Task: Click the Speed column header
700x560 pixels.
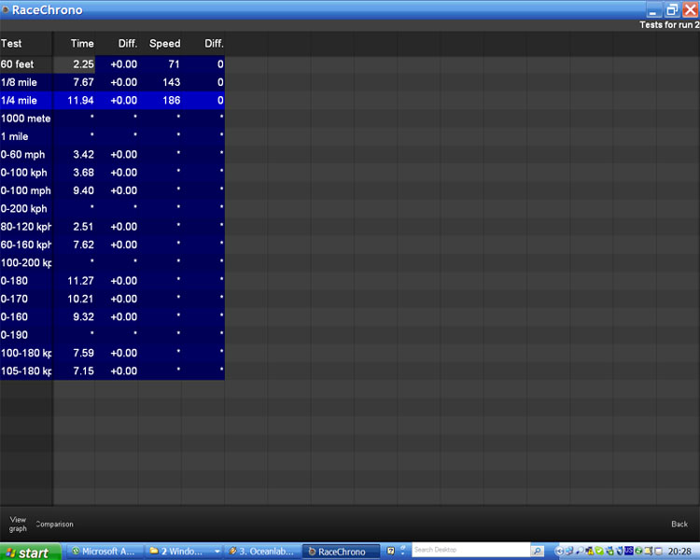Action: point(164,44)
